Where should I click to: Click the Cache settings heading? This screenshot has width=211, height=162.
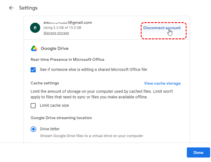tap(45, 83)
